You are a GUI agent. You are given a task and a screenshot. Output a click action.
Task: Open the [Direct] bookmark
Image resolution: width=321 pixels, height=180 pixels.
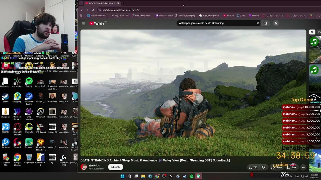pos(241,15)
